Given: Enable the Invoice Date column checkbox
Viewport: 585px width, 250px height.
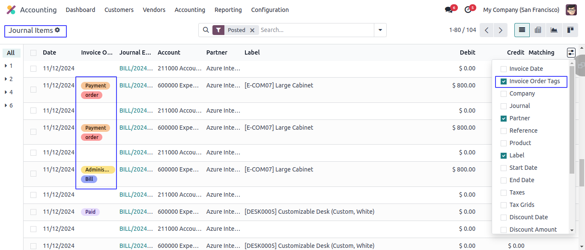Looking at the screenshot, I should pos(504,69).
